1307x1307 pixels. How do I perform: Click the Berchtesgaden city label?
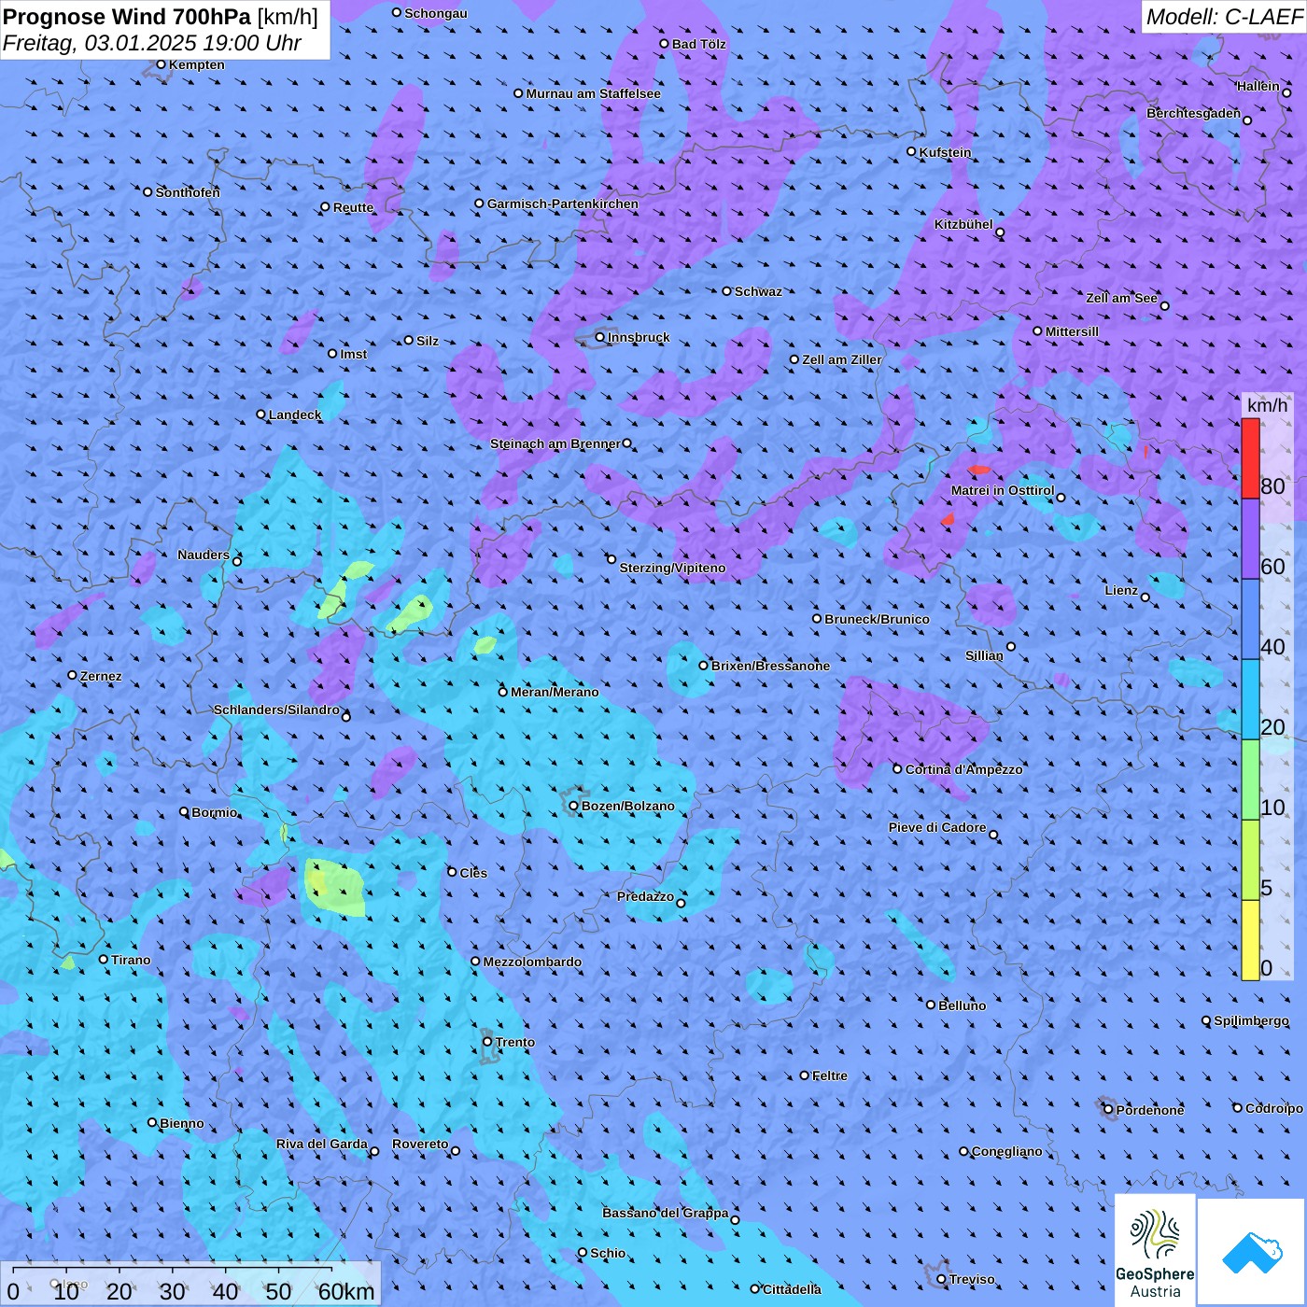(1193, 113)
